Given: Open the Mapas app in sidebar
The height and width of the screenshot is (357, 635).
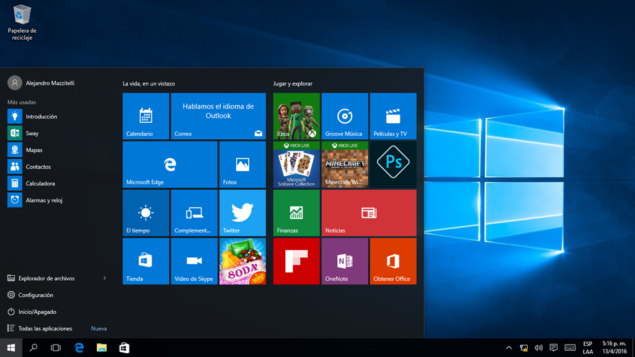Looking at the screenshot, I should click(34, 149).
